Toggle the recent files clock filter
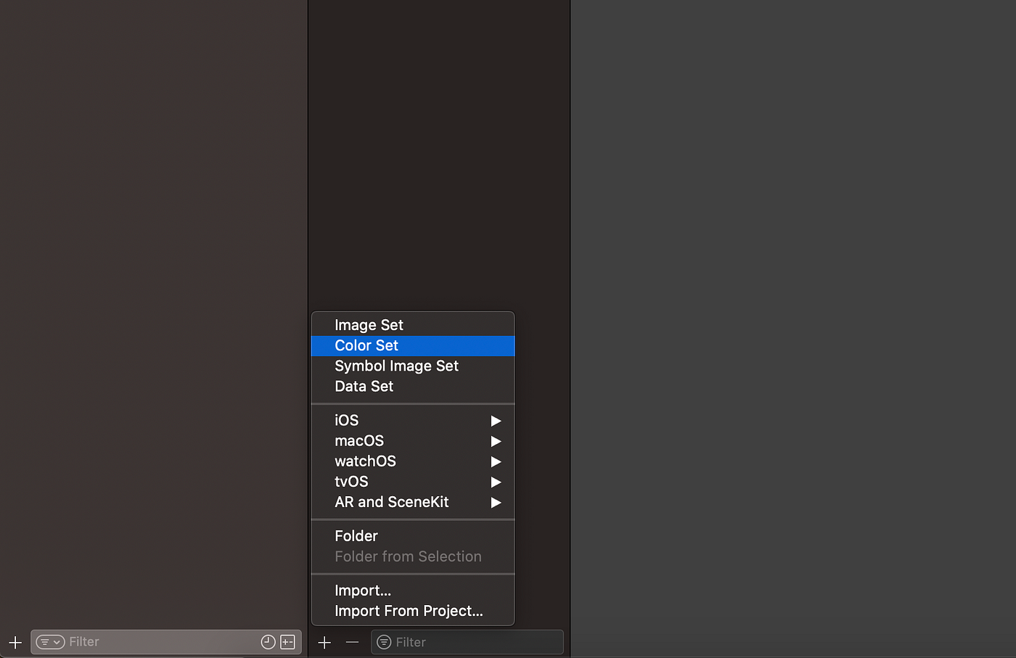The height and width of the screenshot is (658, 1016). coord(268,642)
